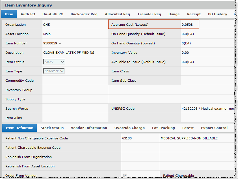View the Transfer Req tab
The width and height of the screenshot is (238, 179).
pos(149,14)
